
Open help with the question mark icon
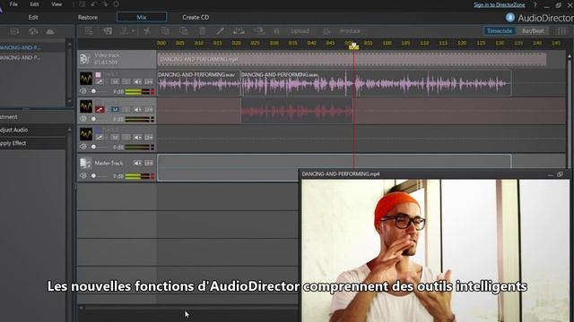pos(535,4)
